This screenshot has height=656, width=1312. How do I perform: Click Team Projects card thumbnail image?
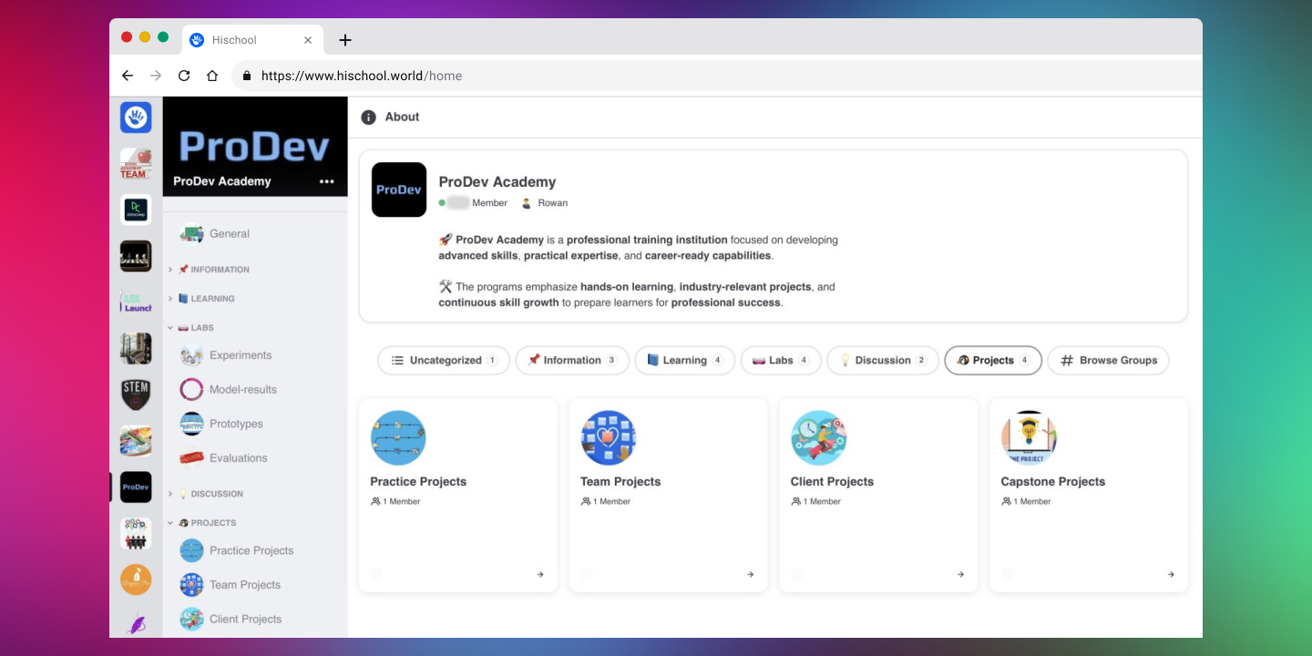(x=609, y=437)
